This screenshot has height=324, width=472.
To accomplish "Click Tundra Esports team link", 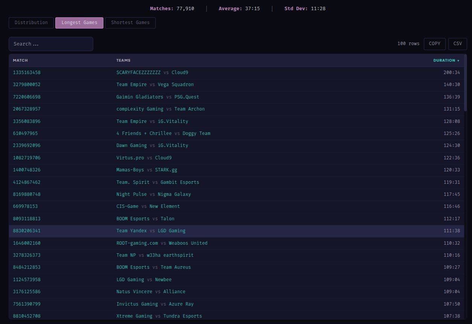I will click(x=182, y=316).
